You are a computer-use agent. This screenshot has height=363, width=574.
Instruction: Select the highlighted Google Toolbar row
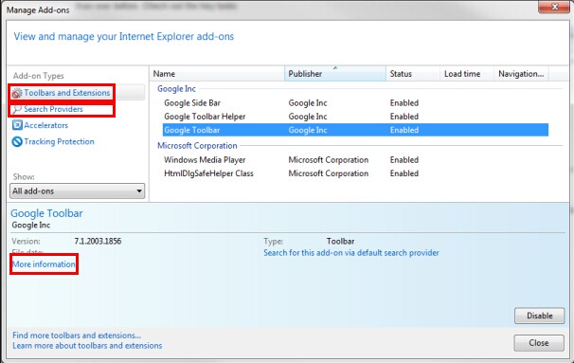point(355,130)
